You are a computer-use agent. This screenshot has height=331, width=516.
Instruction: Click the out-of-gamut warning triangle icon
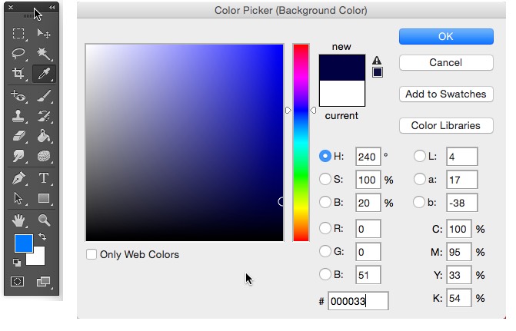click(377, 60)
